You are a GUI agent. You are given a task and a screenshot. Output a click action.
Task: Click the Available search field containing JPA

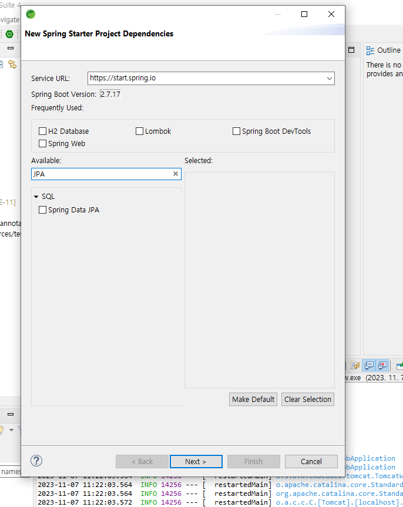pyautogui.click(x=106, y=174)
